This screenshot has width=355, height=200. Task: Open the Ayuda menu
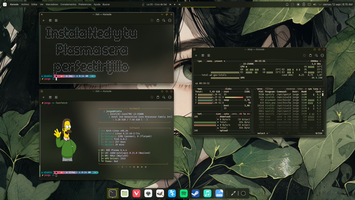click(x=97, y=4)
